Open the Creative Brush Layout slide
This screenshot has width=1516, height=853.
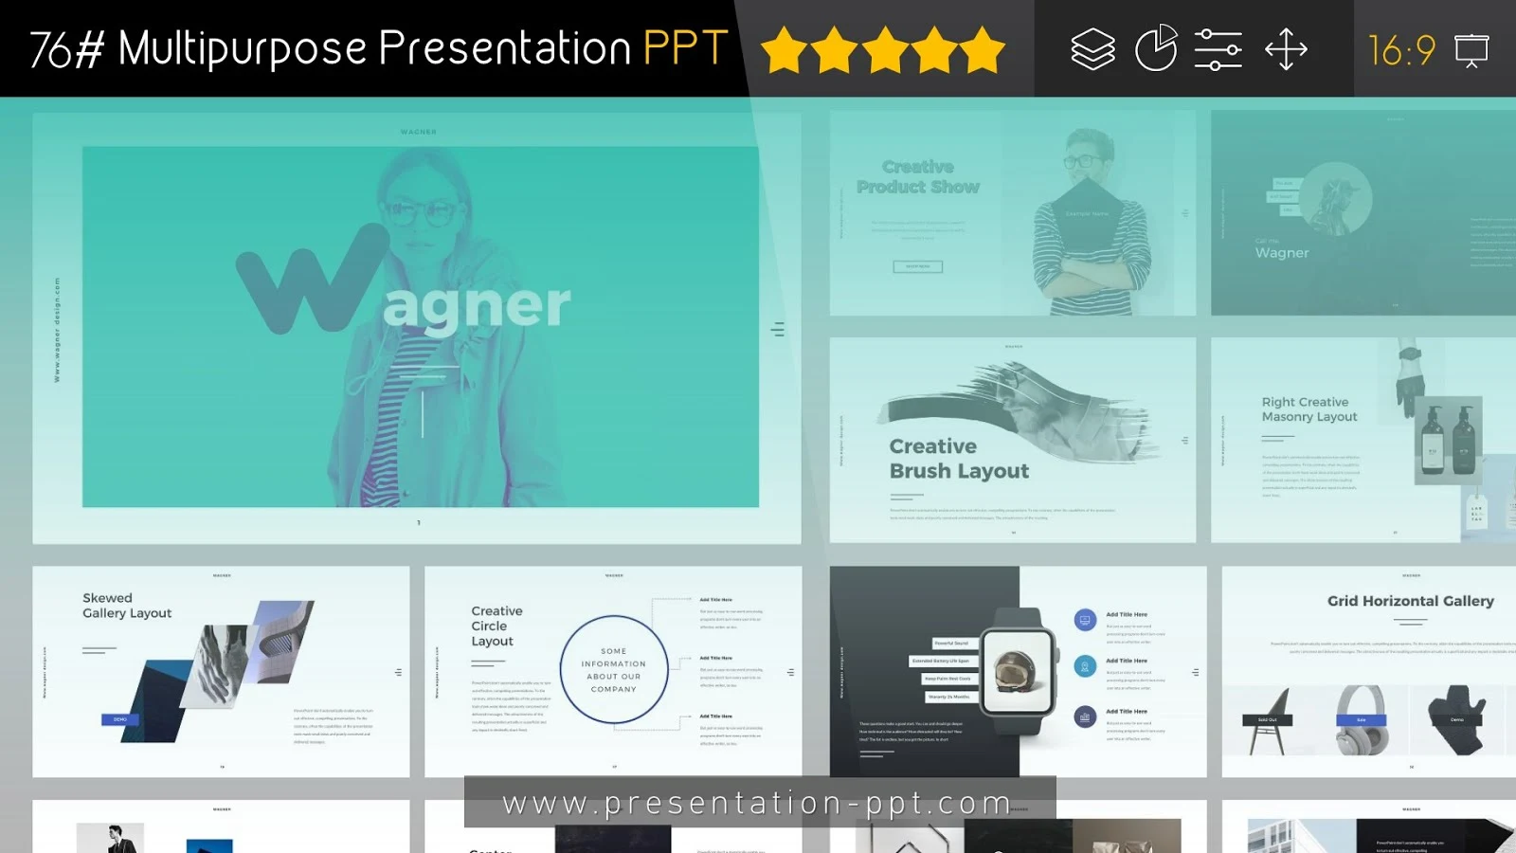[x=1013, y=440]
